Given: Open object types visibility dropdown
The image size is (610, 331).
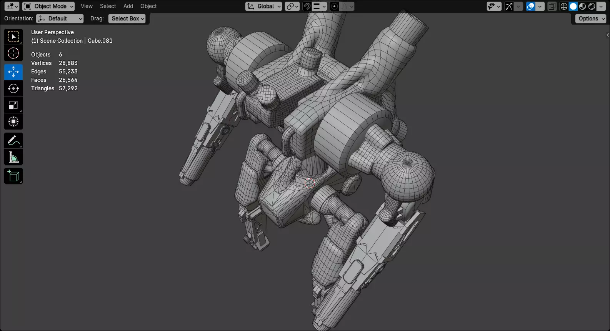Looking at the screenshot, I should pos(494,6).
